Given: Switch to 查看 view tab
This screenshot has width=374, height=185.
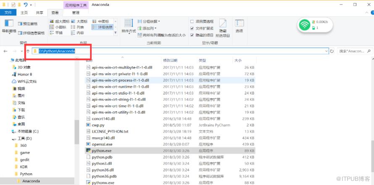Looking at the screenshot, I should 55,13.
